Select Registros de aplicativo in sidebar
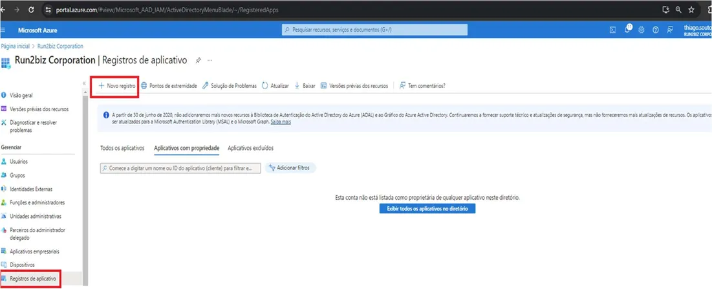The width and height of the screenshot is (712, 289). coord(33,279)
